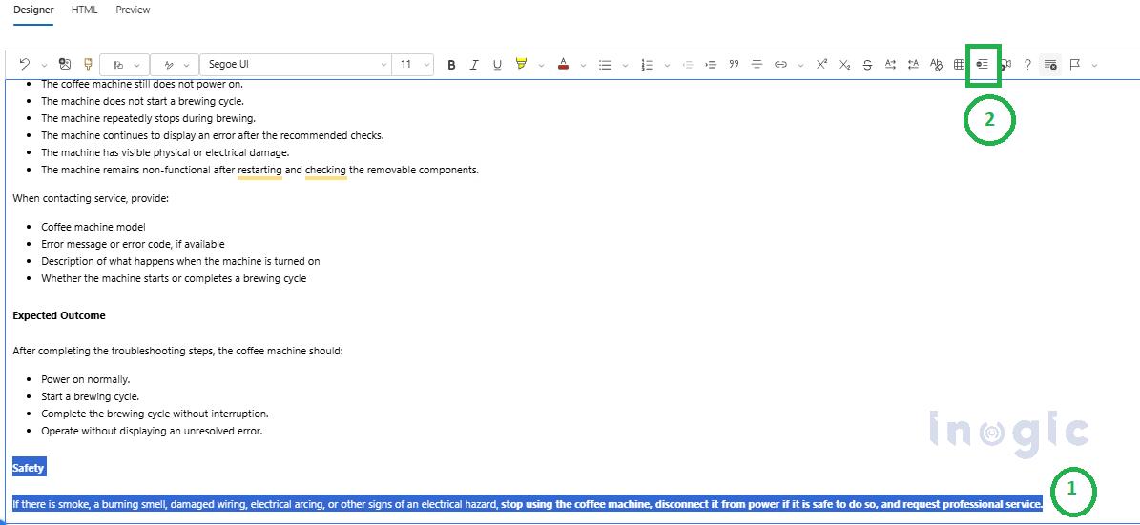Click the numbered list icon
This screenshot has width=1140, height=525.
coord(647,65)
